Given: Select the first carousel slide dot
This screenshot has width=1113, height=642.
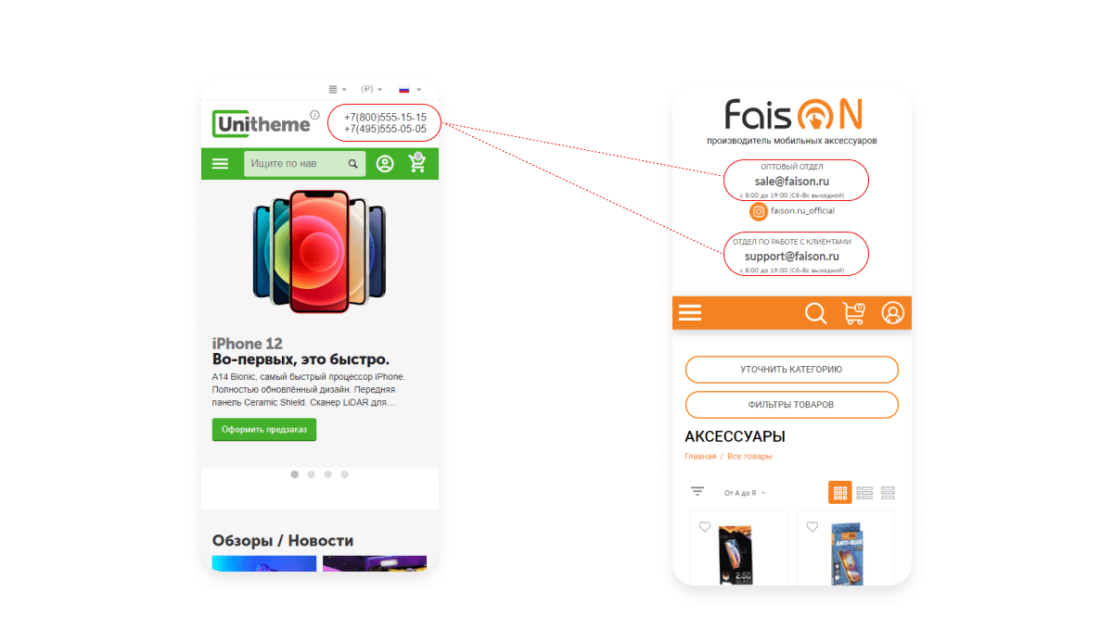Looking at the screenshot, I should pyautogui.click(x=295, y=474).
